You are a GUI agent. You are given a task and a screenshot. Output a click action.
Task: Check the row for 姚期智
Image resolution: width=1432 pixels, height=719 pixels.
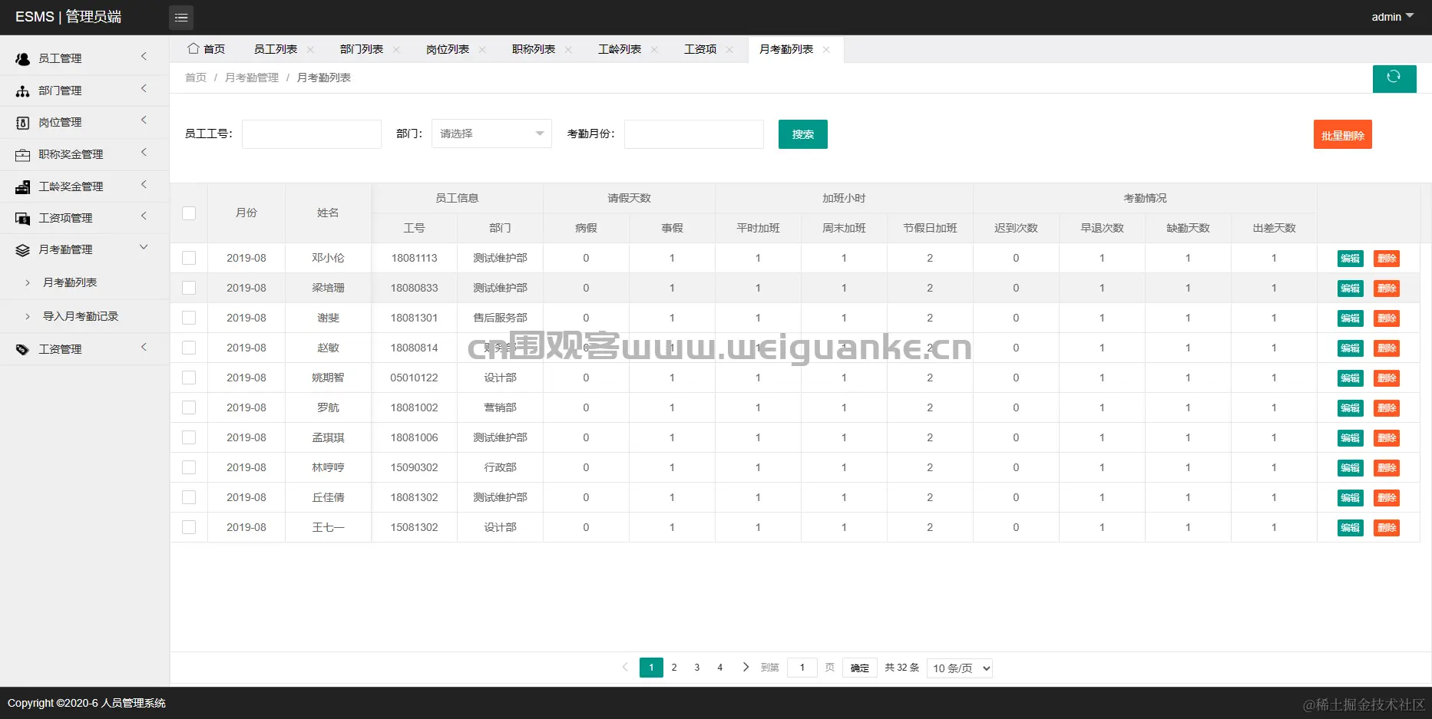(x=189, y=378)
